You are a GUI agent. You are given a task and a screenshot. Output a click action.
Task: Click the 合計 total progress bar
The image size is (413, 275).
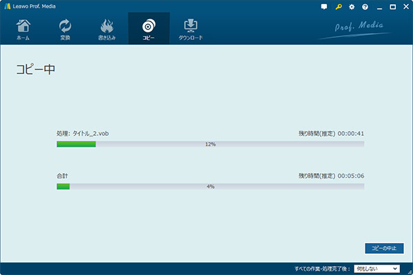tap(211, 186)
